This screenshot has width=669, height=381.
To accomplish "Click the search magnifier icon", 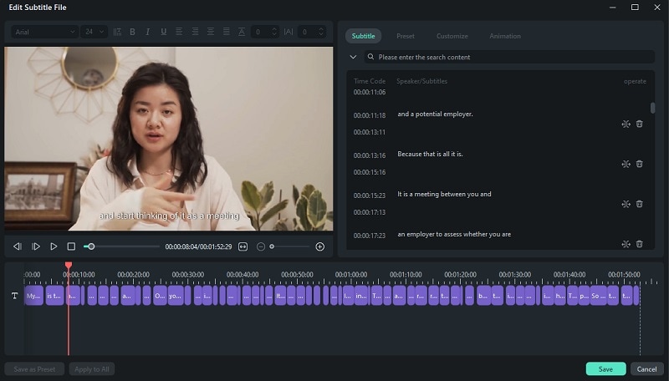I will pyautogui.click(x=370, y=57).
